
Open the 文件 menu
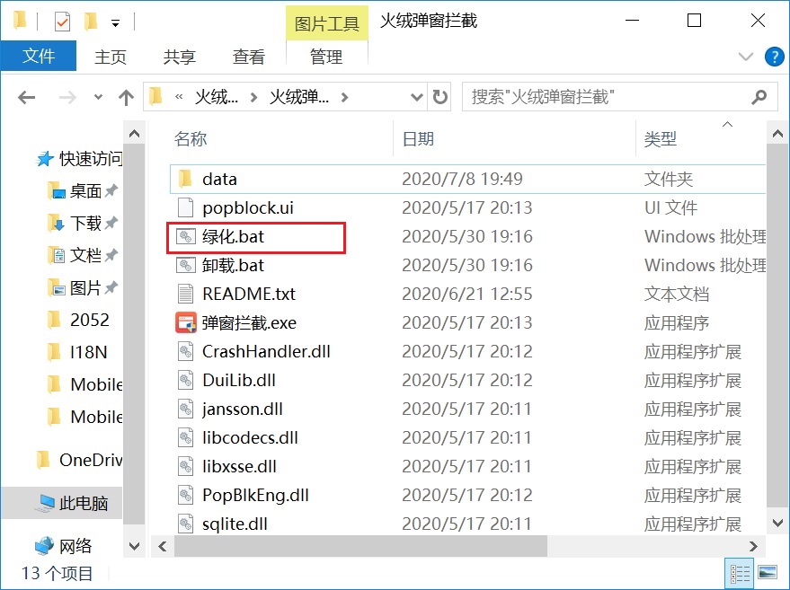pyautogui.click(x=39, y=56)
